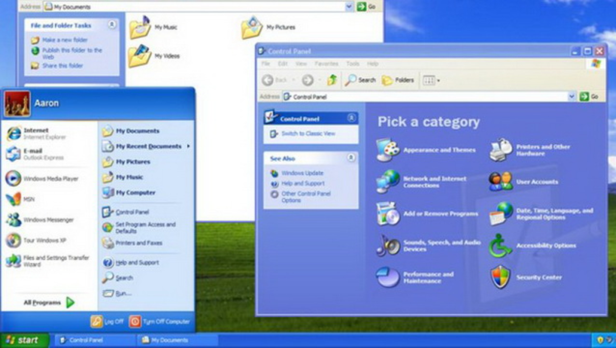This screenshot has height=348, width=616.
Task: Expand the Views button dropdown in toolbar
Action: coord(438,81)
